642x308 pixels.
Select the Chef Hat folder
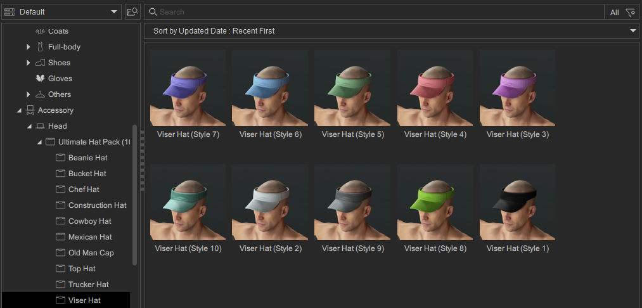click(84, 189)
